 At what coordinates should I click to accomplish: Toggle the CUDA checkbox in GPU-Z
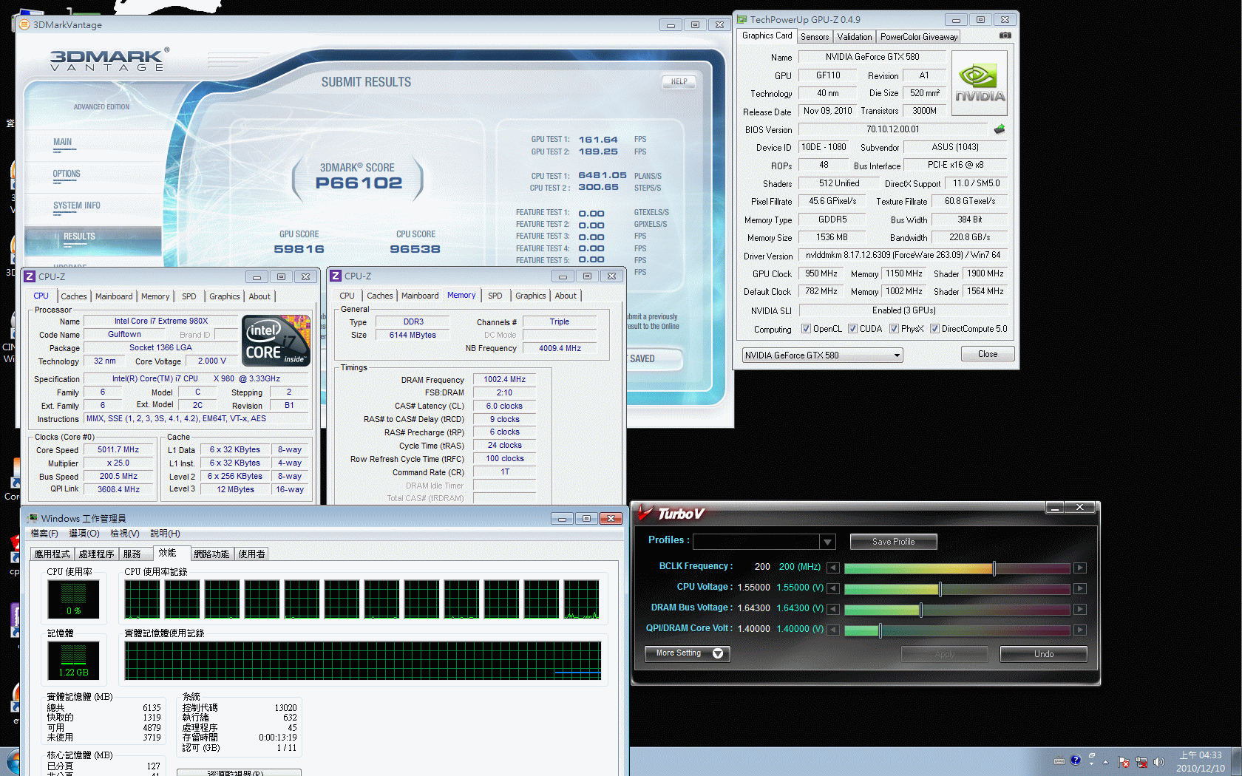coord(852,329)
